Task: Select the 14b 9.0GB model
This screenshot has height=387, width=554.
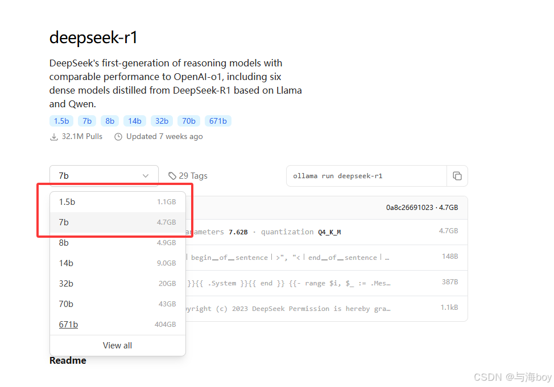Action: pos(118,263)
